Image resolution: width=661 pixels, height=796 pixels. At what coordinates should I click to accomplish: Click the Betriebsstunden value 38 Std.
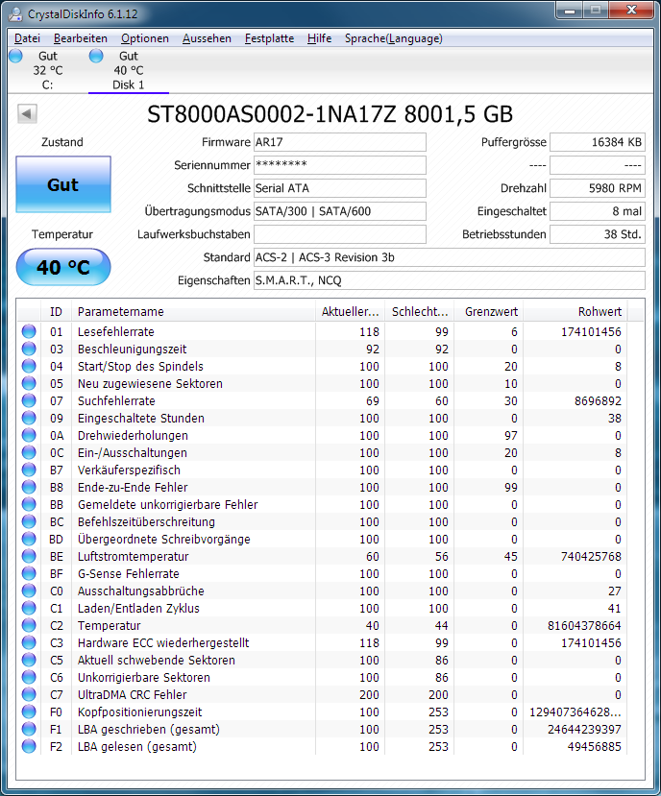[x=598, y=234]
